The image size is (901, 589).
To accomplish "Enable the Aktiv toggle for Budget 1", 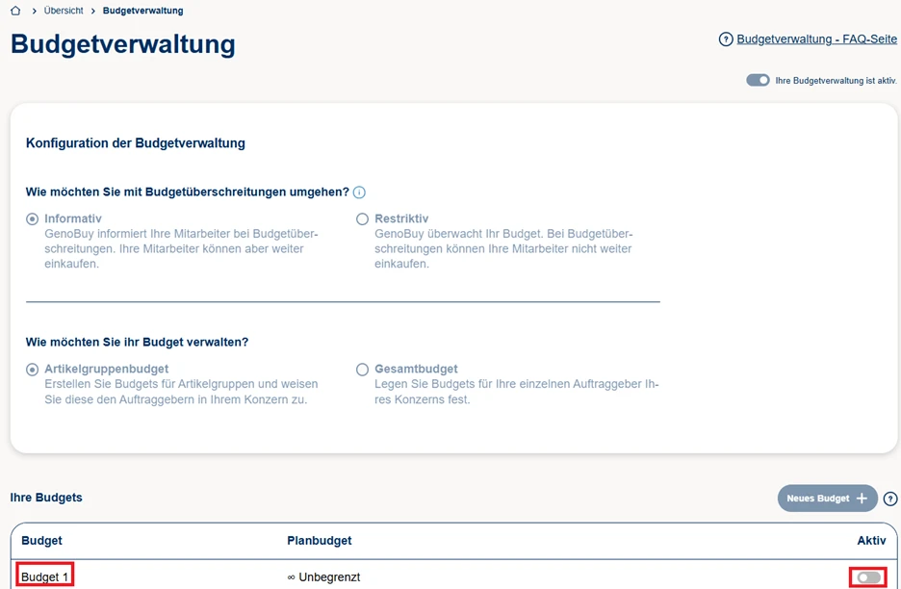I will (868, 577).
